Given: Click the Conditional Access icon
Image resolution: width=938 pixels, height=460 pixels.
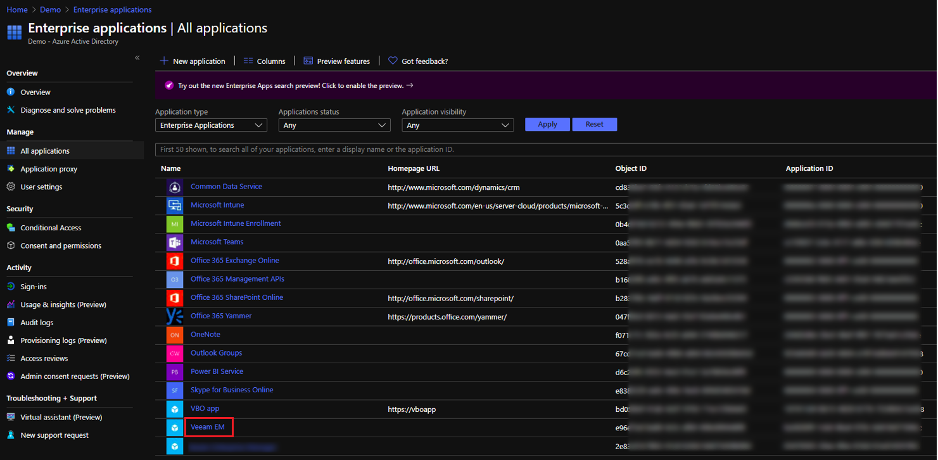Looking at the screenshot, I should pyautogui.click(x=11, y=228).
